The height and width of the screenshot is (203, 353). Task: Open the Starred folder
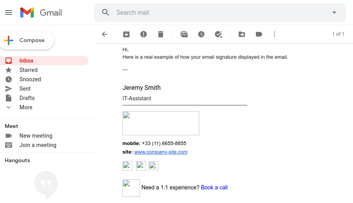[x=28, y=70]
